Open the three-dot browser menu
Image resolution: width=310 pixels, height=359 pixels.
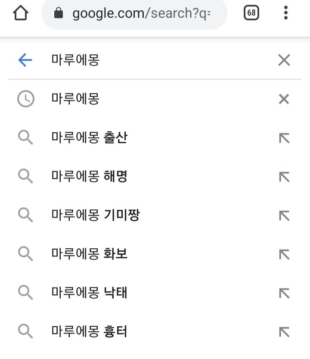point(285,12)
